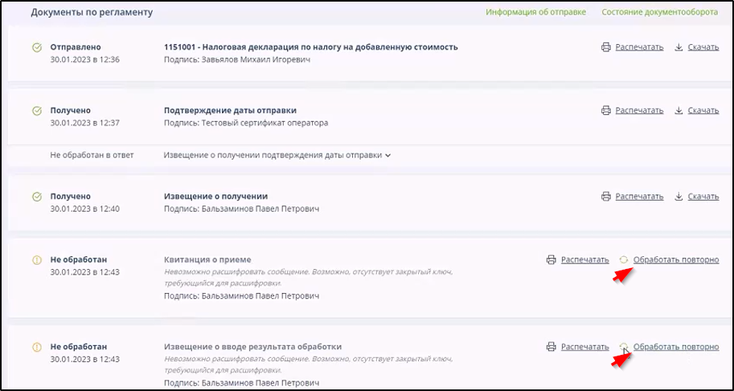Click Обработать повторно for Извещение о вводе результата
This screenshot has height=391, width=734.
[x=675, y=347]
